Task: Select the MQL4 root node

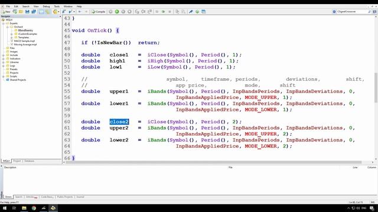Action: click(9, 19)
